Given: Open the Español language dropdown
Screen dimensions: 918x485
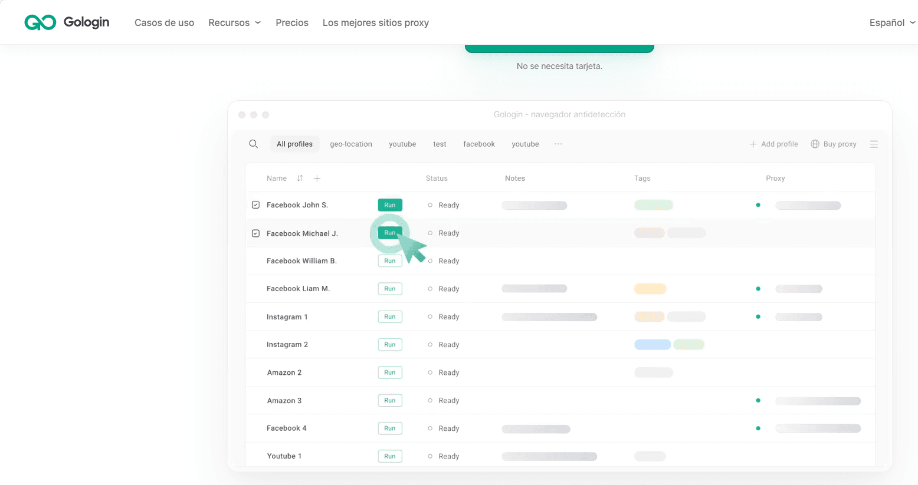Looking at the screenshot, I should tap(891, 22).
